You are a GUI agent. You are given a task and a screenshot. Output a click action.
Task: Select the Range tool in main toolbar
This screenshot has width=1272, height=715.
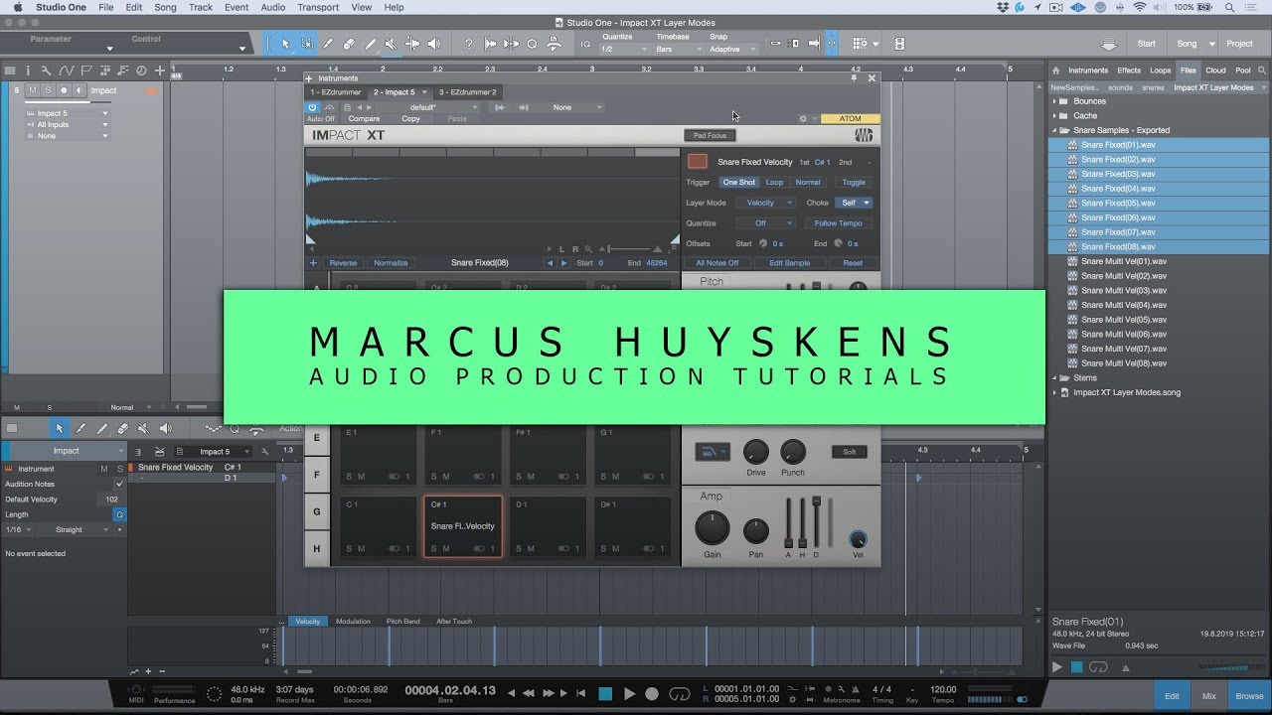306,44
